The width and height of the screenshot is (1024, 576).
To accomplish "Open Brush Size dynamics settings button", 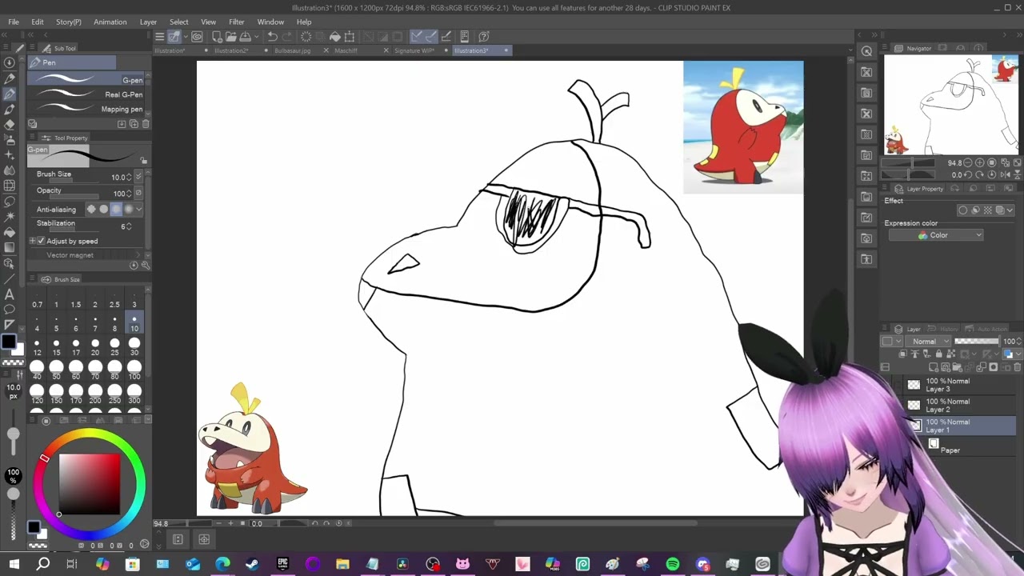I will click(138, 176).
